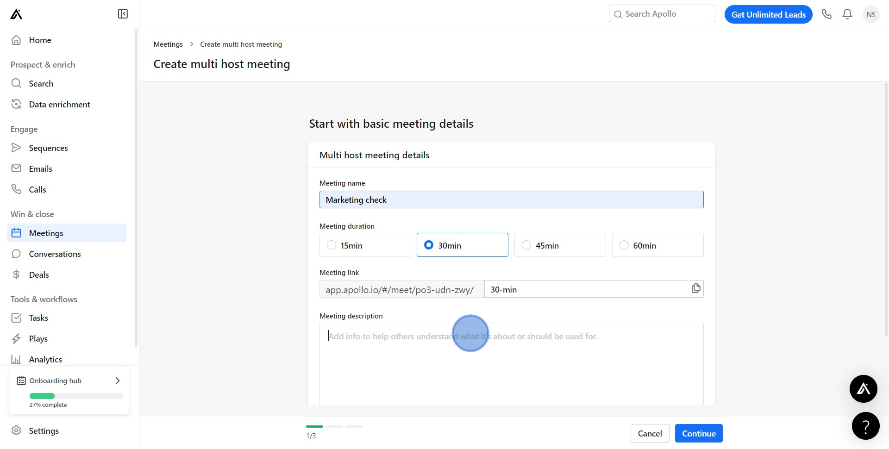Viewport: 889px width, 449px height.
Task: Click the onboarding 27% progress bar
Action: pyautogui.click(x=76, y=396)
